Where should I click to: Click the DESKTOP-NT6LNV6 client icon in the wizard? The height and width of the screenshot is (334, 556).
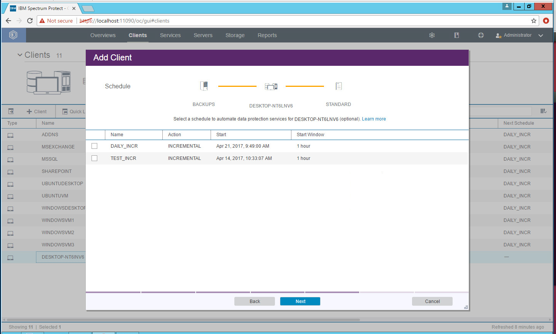[x=271, y=86]
